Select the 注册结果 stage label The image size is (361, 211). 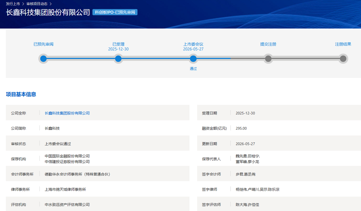pyautogui.click(x=343, y=44)
